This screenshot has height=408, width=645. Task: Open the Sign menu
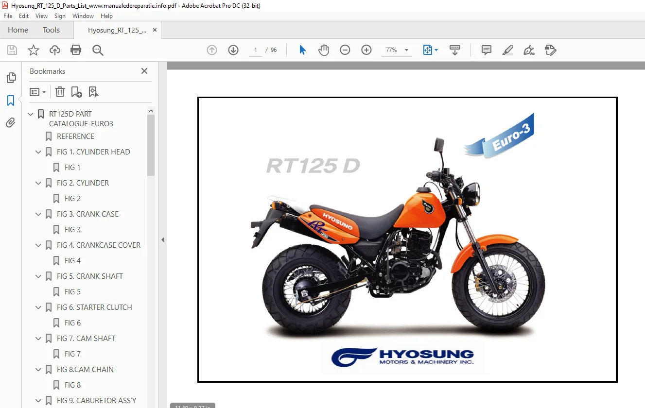pyautogui.click(x=60, y=16)
